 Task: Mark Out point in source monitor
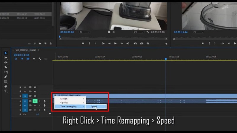coord(95,44)
